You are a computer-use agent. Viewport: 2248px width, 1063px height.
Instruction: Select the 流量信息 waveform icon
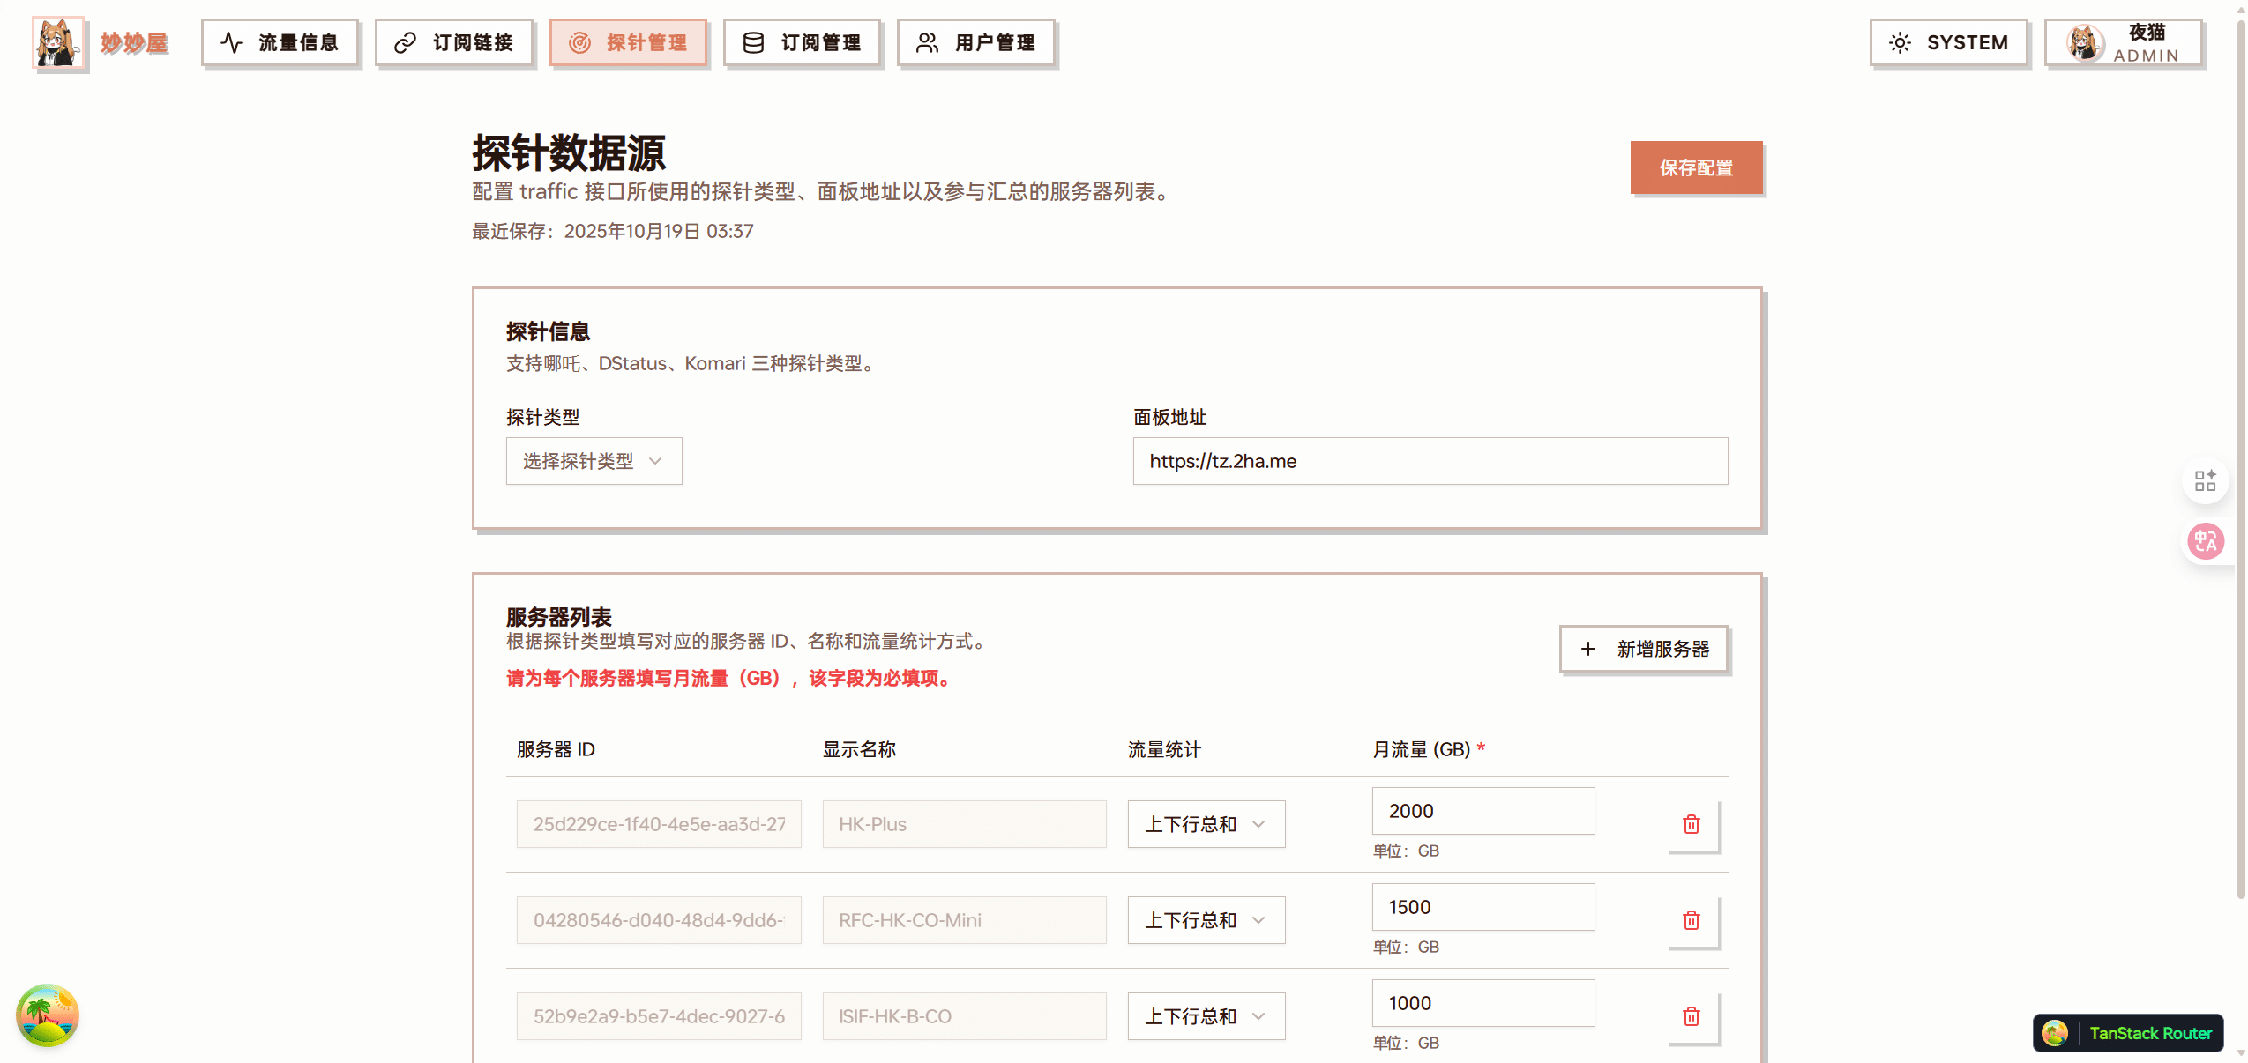(231, 41)
